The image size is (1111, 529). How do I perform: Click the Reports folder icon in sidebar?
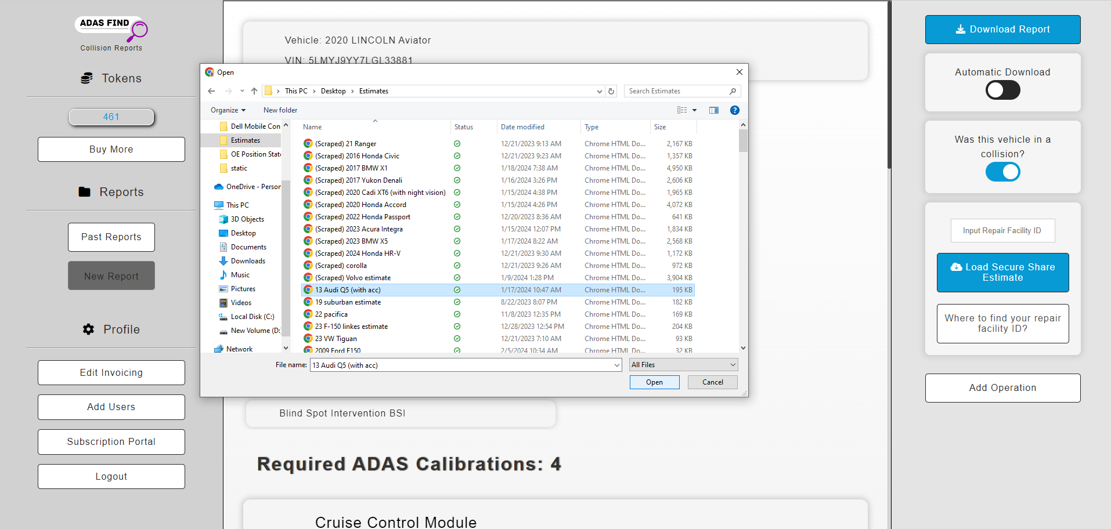coord(85,191)
